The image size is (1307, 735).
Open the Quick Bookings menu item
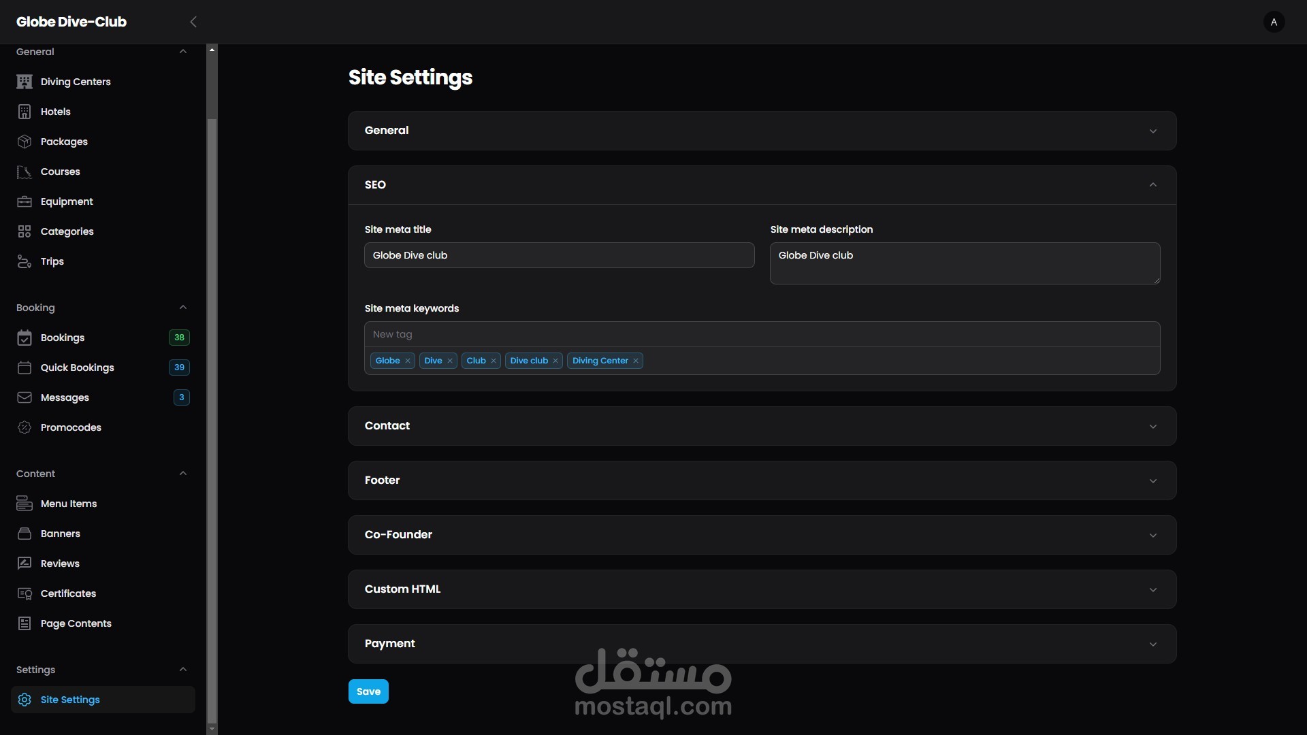tap(77, 367)
